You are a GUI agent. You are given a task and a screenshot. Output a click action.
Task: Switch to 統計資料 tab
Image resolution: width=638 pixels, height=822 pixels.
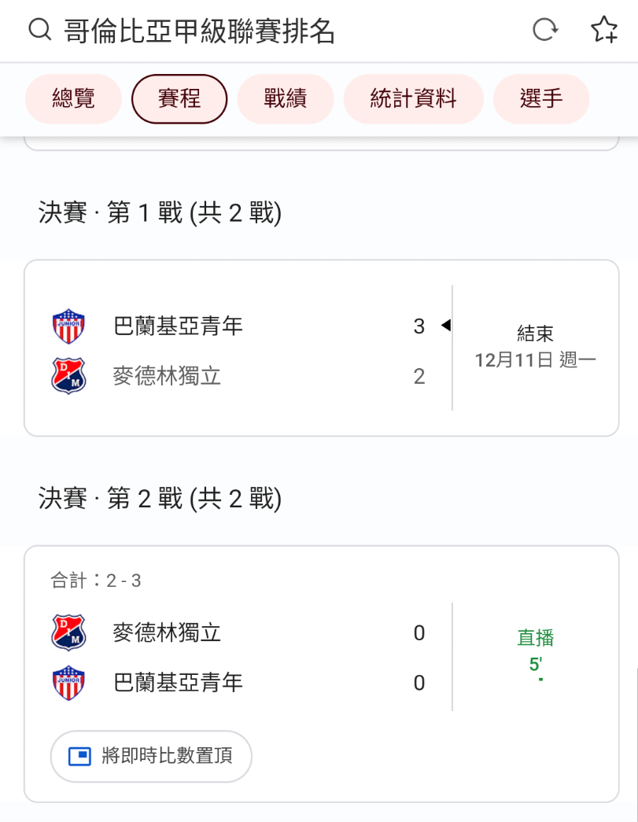413,99
